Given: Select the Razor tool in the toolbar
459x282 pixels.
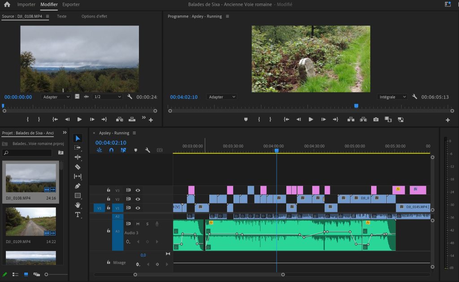Looking at the screenshot, I should (78, 167).
